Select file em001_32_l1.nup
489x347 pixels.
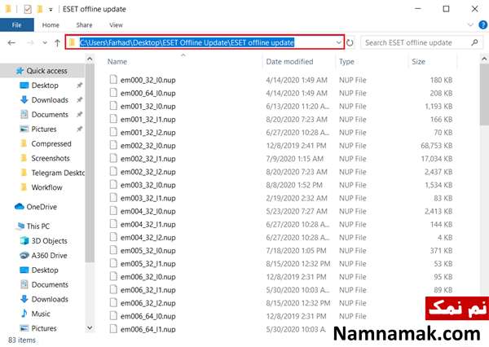pyautogui.click(x=148, y=120)
